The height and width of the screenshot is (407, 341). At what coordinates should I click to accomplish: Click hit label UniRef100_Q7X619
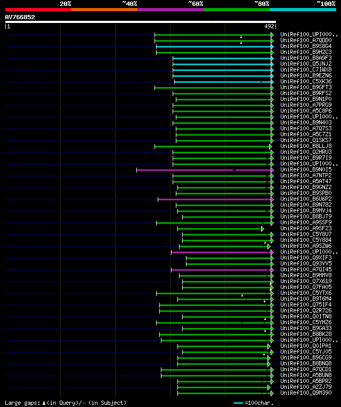(x=306, y=281)
